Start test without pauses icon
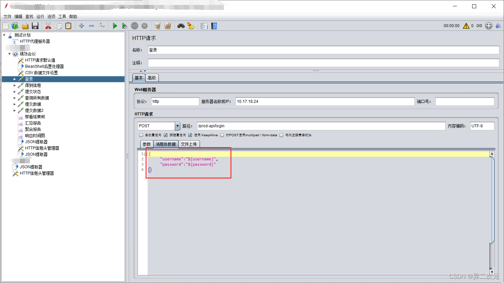Viewport: 504px width, 283px height. (125, 26)
